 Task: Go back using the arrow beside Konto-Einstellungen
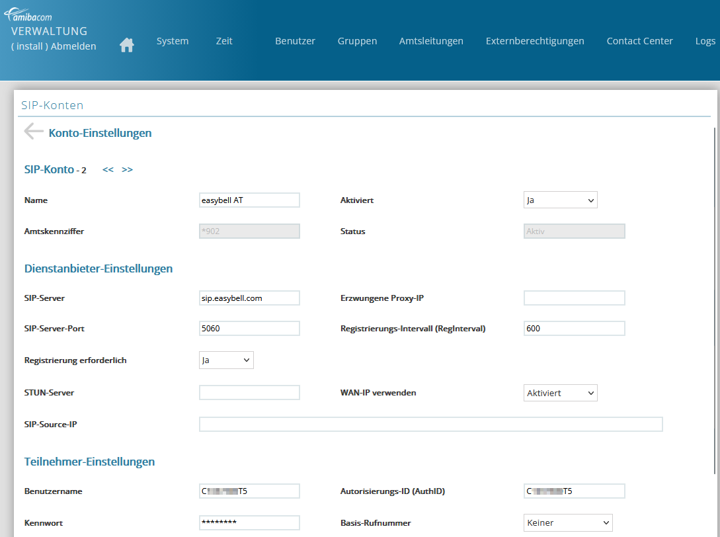34,132
